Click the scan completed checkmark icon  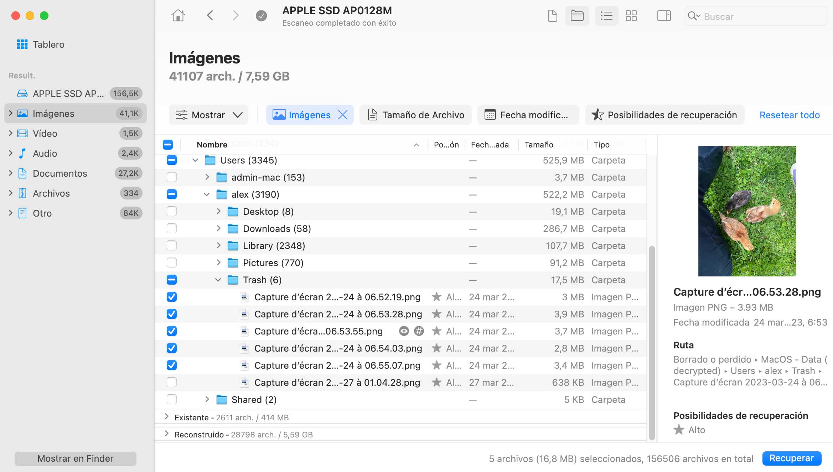tap(261, 16)
